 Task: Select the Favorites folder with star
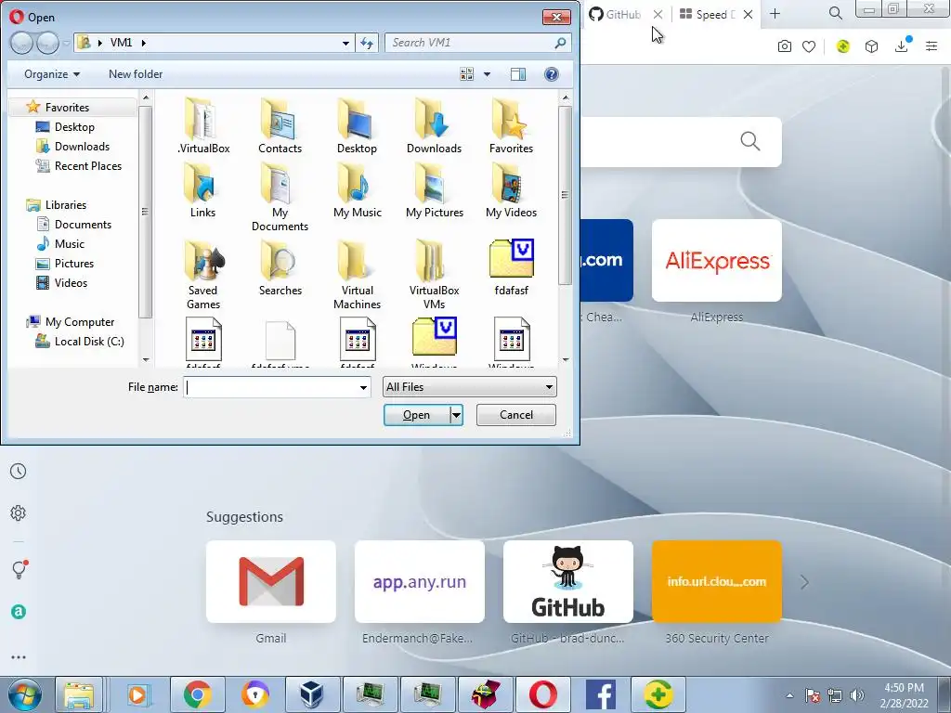click(511, 125)
